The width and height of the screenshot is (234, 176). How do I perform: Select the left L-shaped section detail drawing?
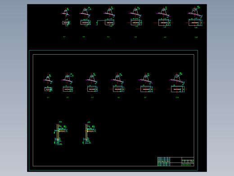pyautogui.click(x=60, y=133)
